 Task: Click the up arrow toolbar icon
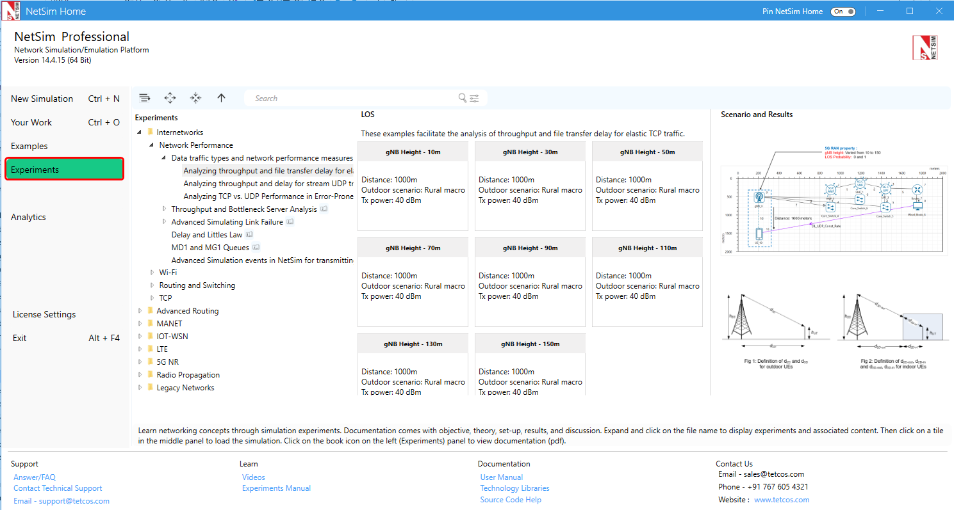[221, 98]
